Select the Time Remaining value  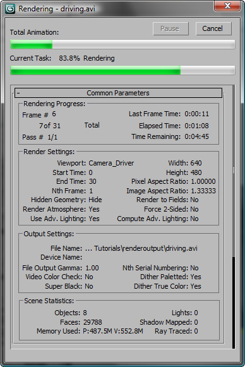click(x=196, y=136)
